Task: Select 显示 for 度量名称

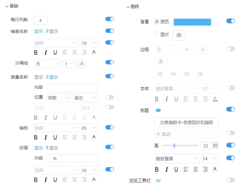Action: [x=39, y=77]
